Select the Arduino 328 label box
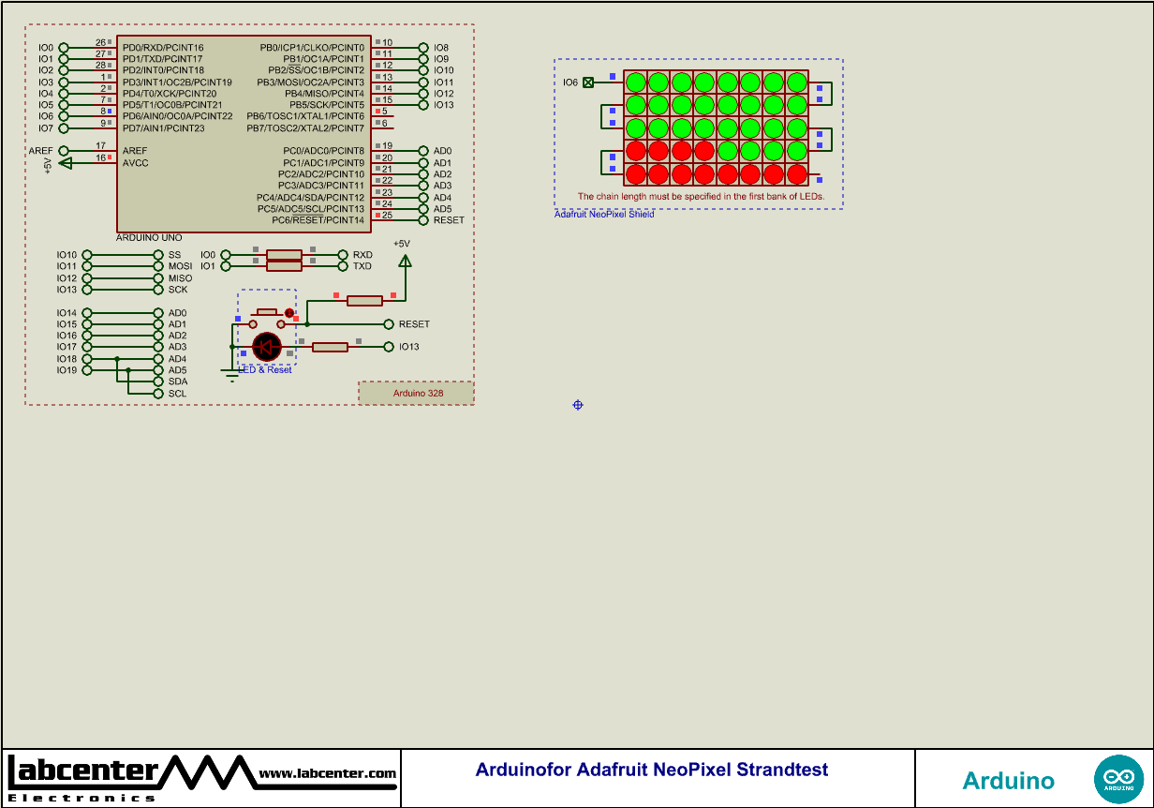Image resolution: width=1154 pixels, height=808 pixels. [x=416, y=392]
